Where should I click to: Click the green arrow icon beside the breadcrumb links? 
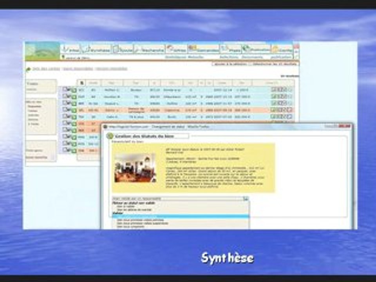tap(28, 69)
